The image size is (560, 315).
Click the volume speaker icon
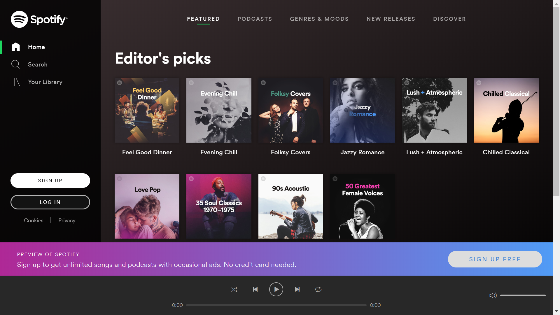click(x=493, y=295)
